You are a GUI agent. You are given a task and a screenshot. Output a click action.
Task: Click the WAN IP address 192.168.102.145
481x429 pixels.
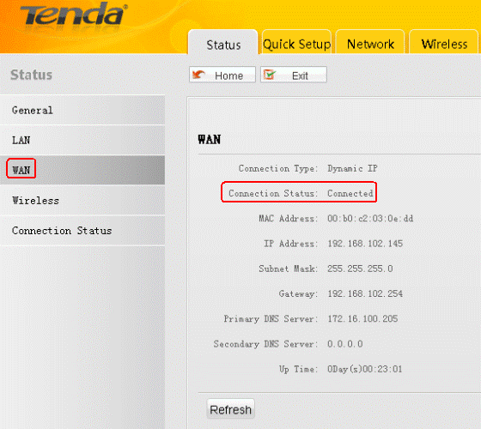365,244
